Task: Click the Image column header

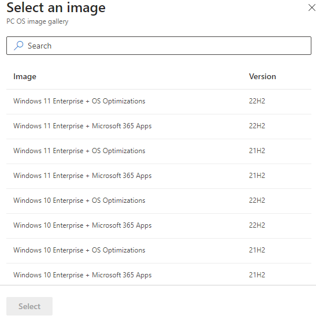Action: pyautogui.click(x=25, y=77)
